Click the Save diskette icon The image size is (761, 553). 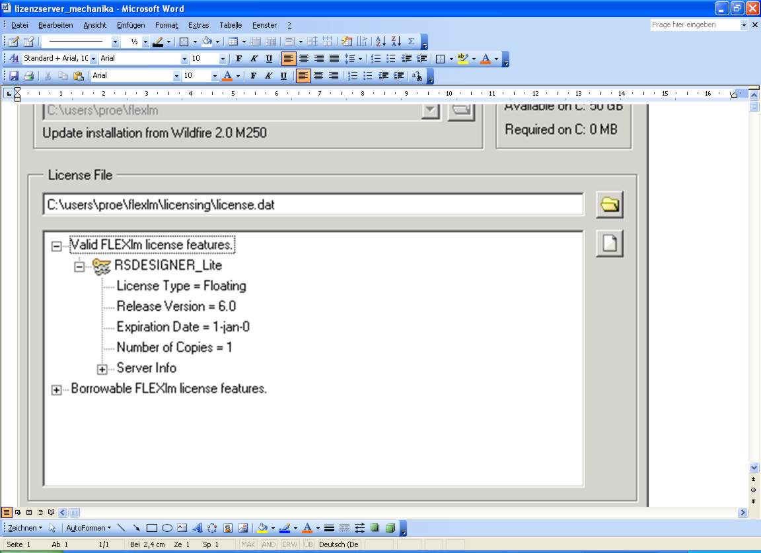[14, 76]
